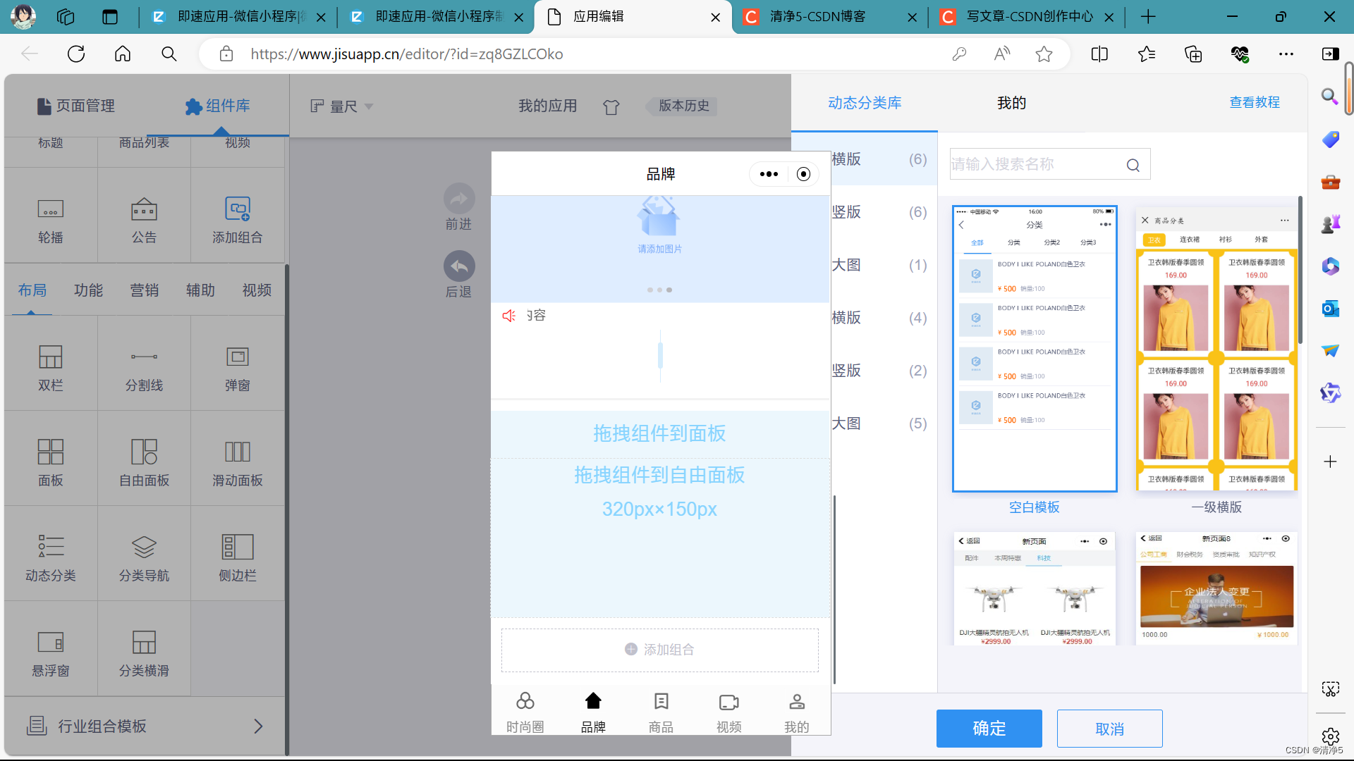Select the 一级横版 template thumbnail
Screen dimensions: 1354x761
tap(1216, 349)
